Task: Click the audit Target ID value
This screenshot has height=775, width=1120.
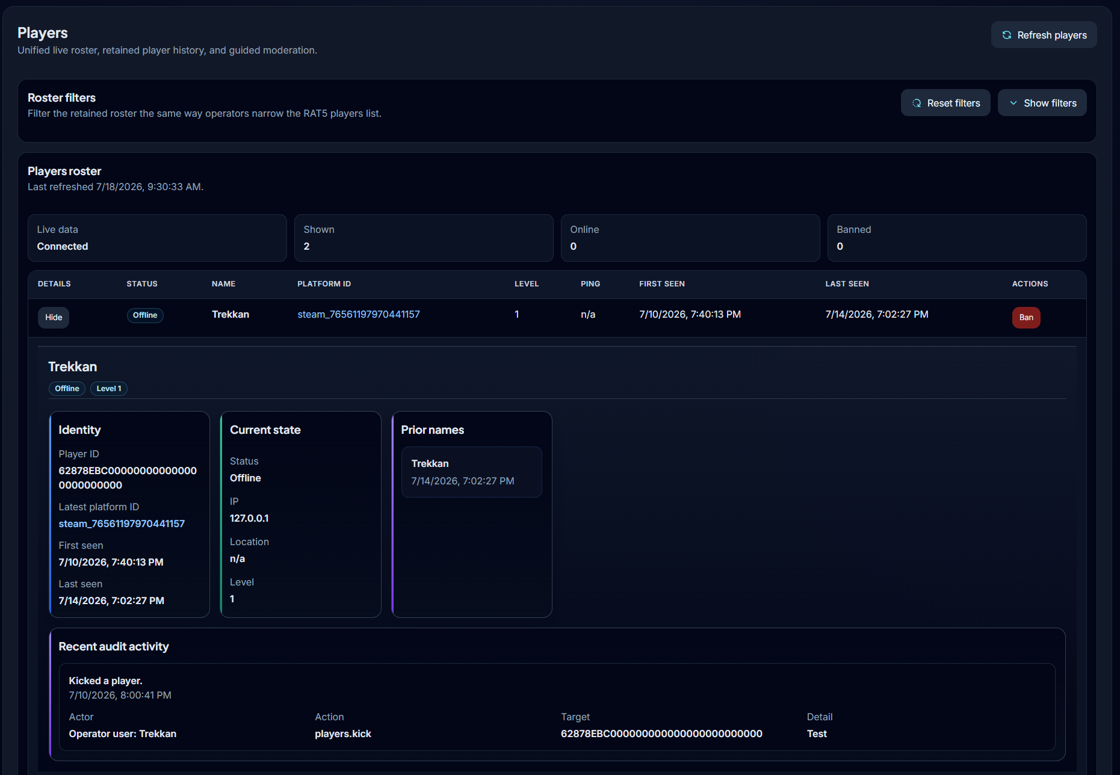Action: click(661, 733)
